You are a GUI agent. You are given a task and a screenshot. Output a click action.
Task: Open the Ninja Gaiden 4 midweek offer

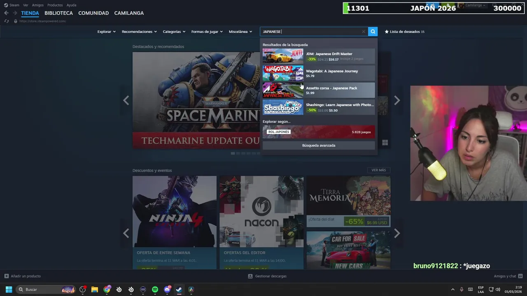175,222
